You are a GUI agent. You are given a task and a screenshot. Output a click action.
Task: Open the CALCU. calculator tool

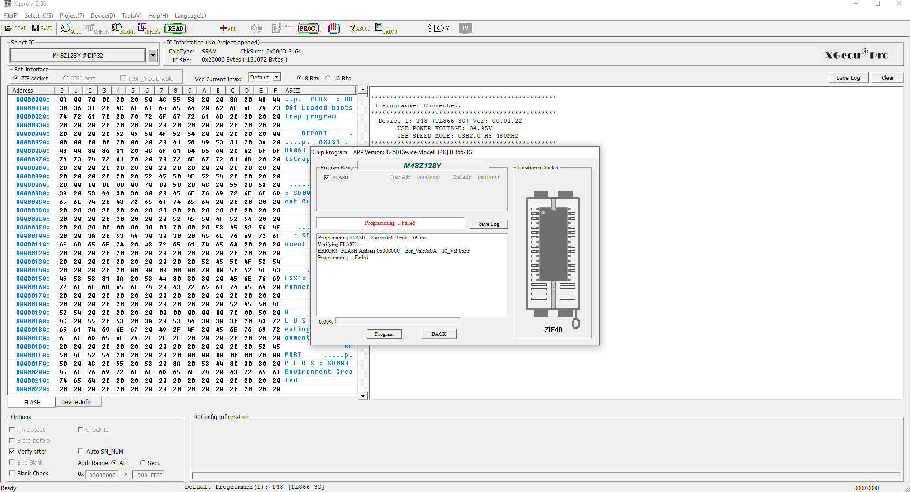(386, 29)
